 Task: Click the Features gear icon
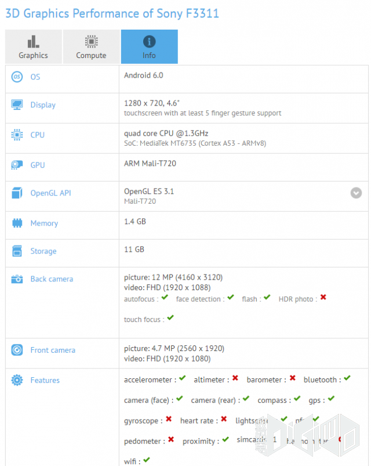[17, 380]
